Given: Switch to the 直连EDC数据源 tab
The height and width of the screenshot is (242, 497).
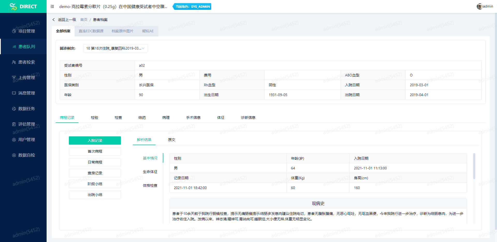Looking at the screenshot, I should (91, 31).
